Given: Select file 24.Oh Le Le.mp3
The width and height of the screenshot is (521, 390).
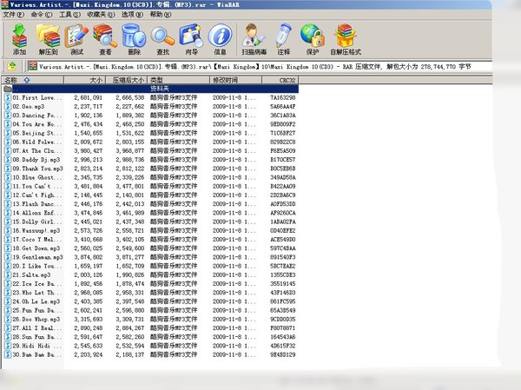Looking at the screenshot, I should point(150,301).
